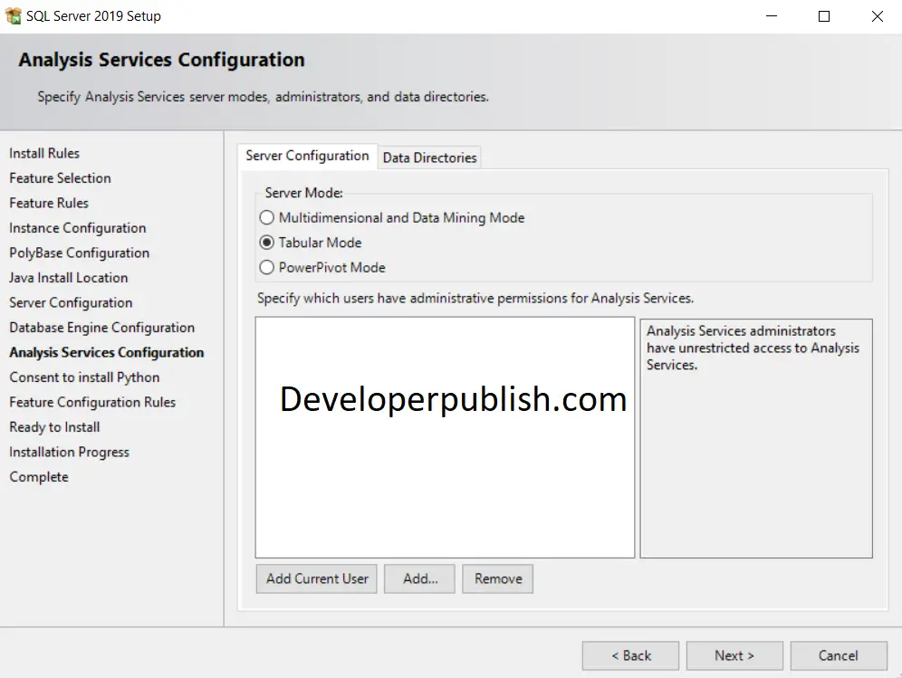Image resolution: width=902 pixels, height=678 pixels.
Task: Click the Consent to install Python step
Action: [84, 377]
